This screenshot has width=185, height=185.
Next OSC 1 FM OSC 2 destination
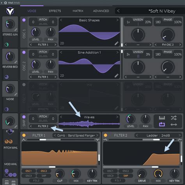coord(180,44)
